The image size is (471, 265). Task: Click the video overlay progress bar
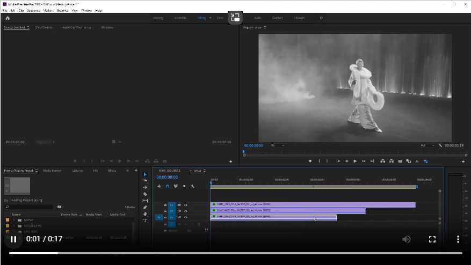[235, 253]
